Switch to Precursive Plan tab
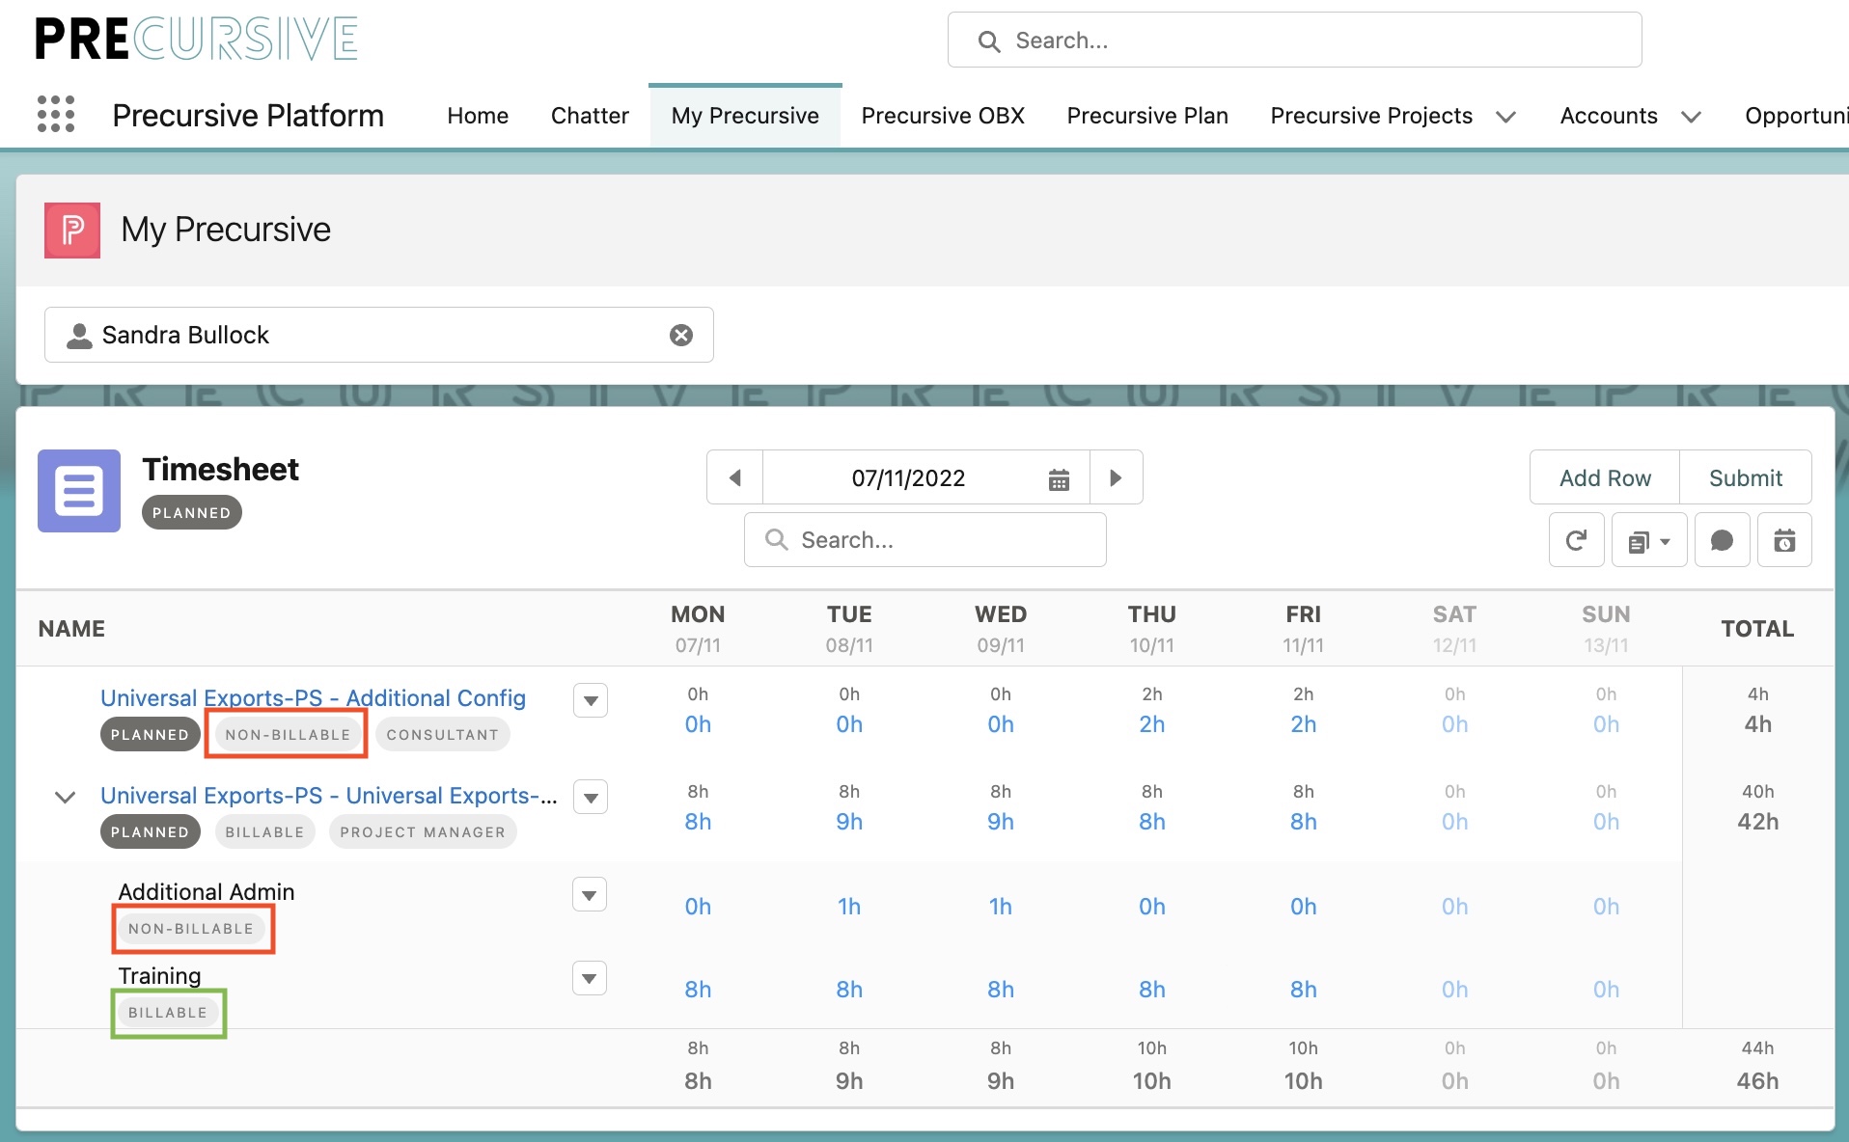 (x=1147, y=116)
